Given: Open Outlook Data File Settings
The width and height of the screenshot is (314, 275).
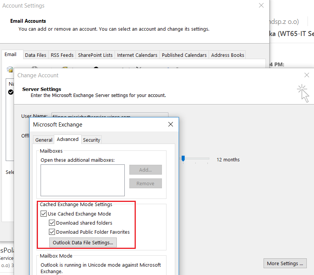Looking at the screenshot, I should pyautogui.click(x=83, y=242).
